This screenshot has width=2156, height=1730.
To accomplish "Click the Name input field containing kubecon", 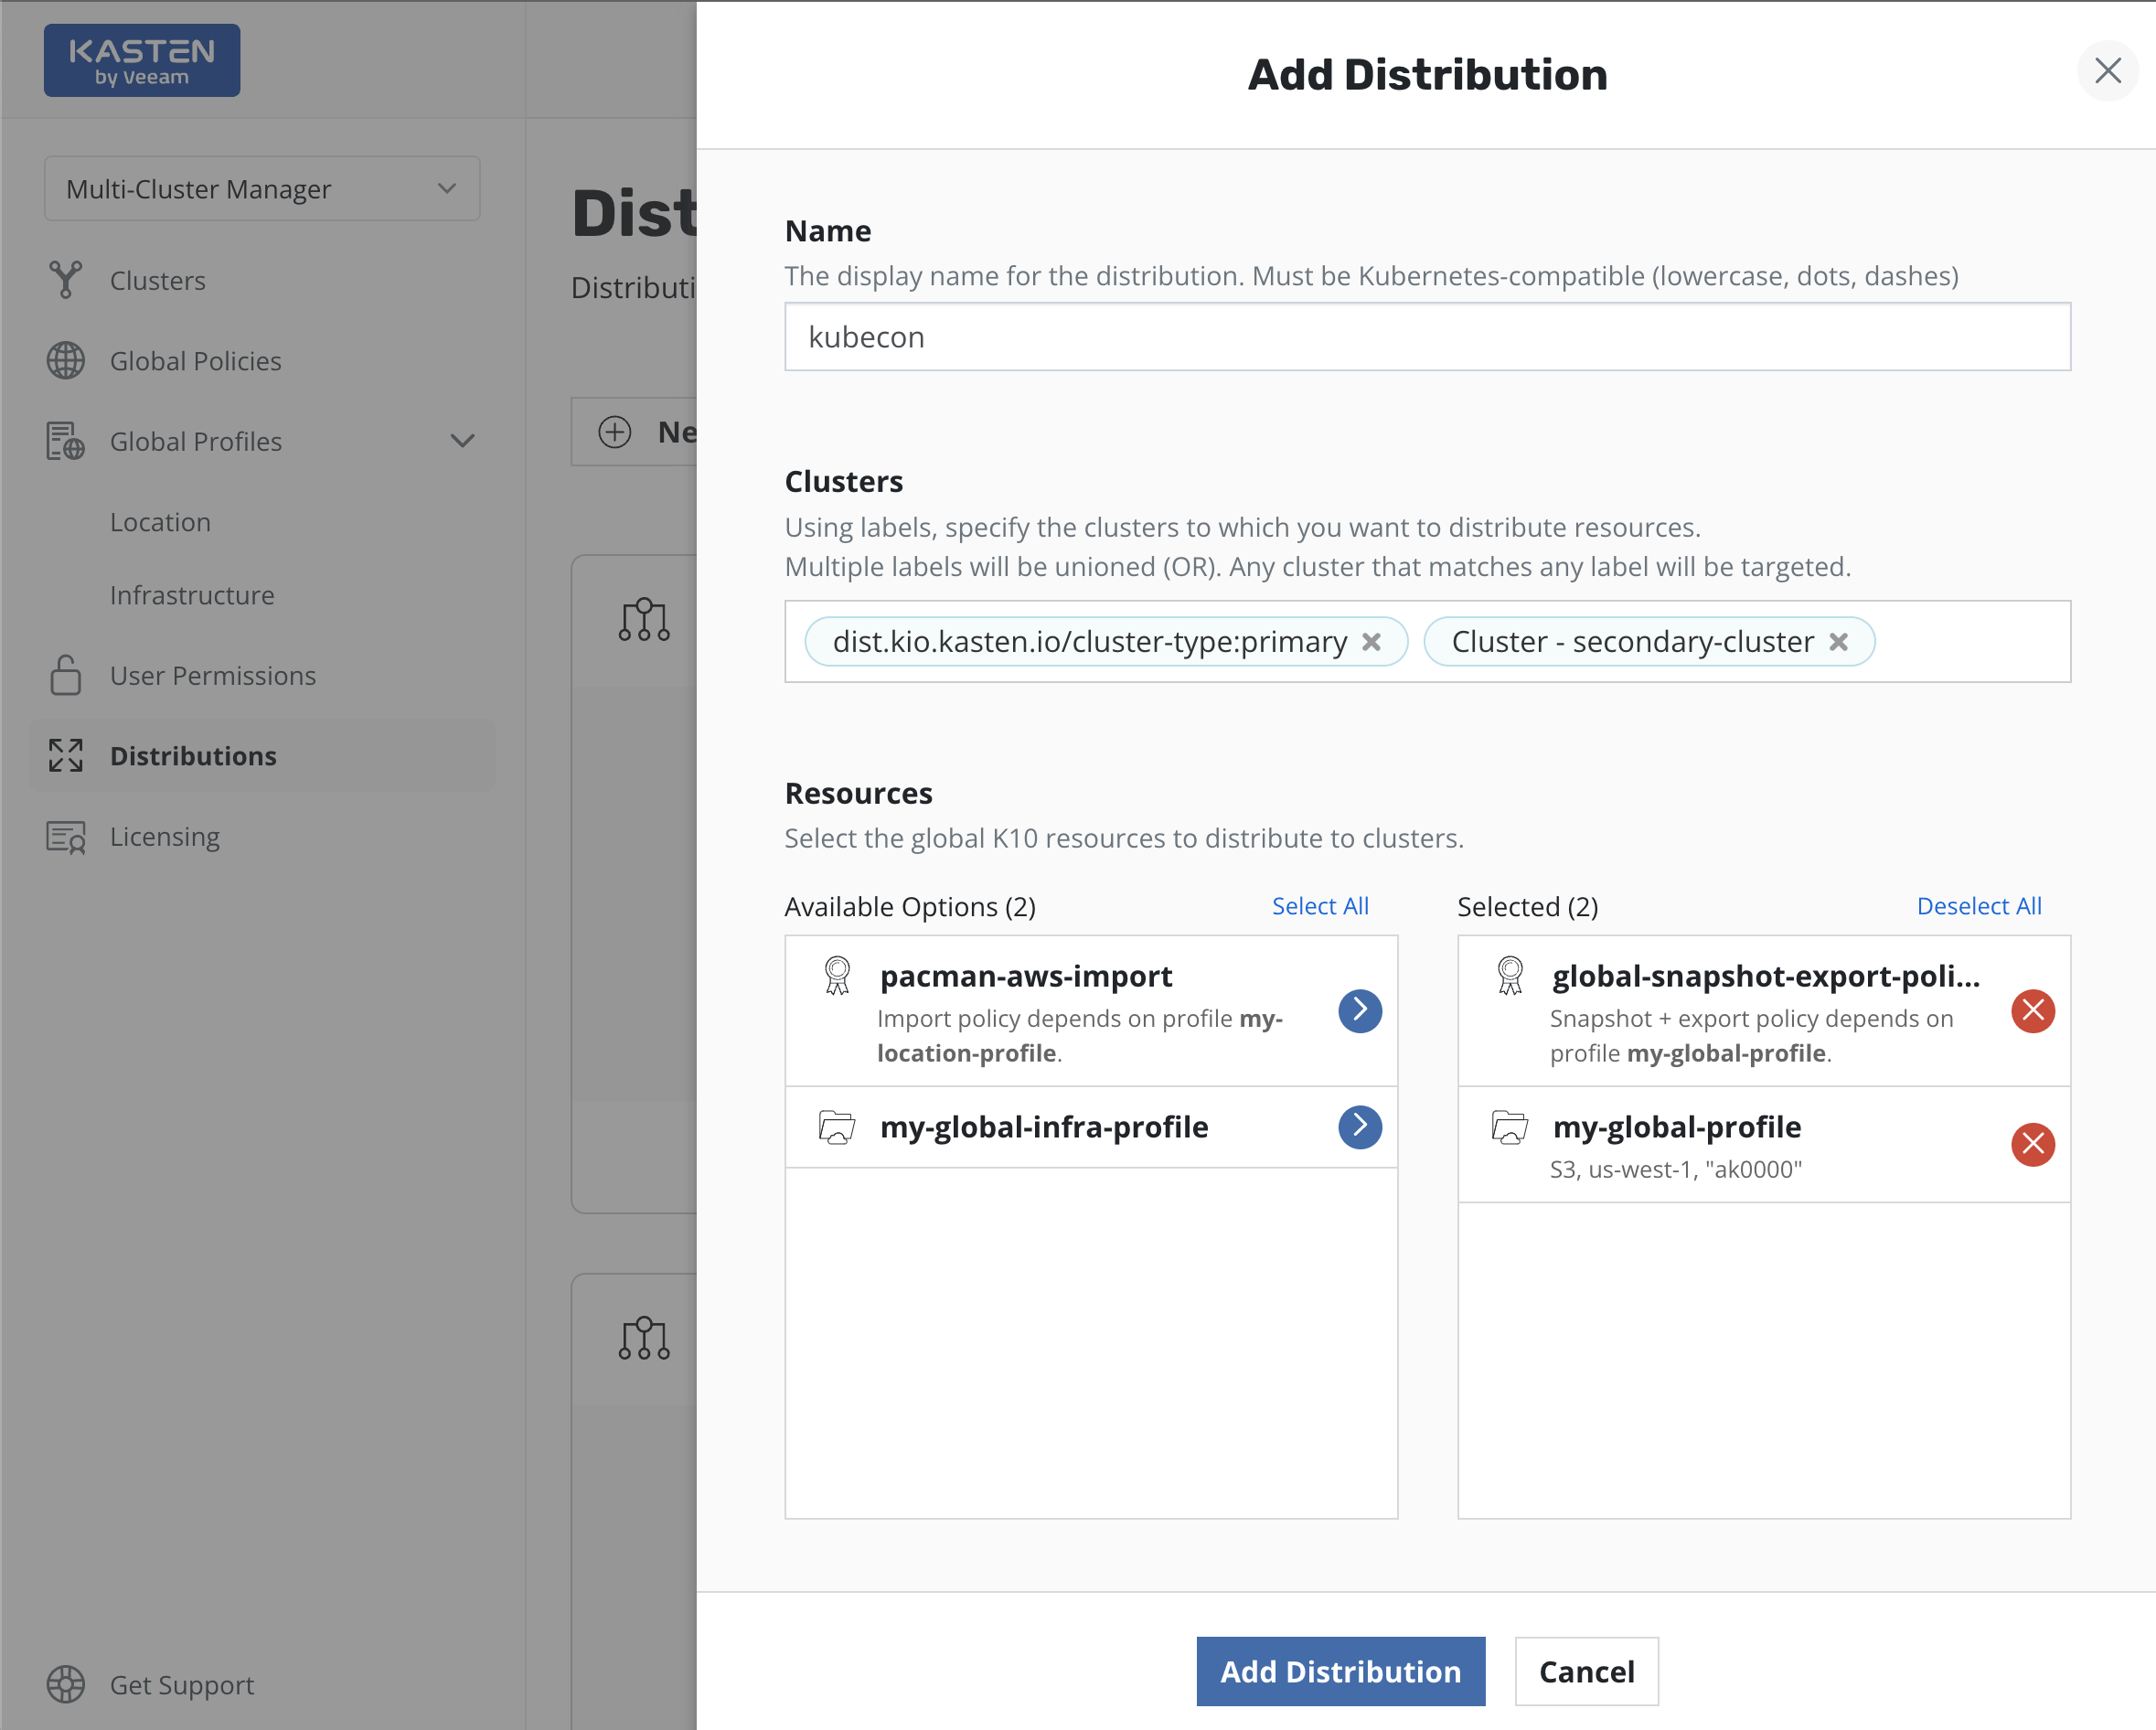I will tap(1426, 337).
